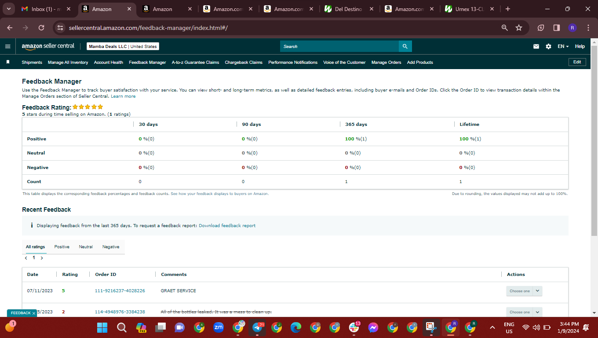
Task: Open the Seller Central hamburger menu
Action: [7, 46]
